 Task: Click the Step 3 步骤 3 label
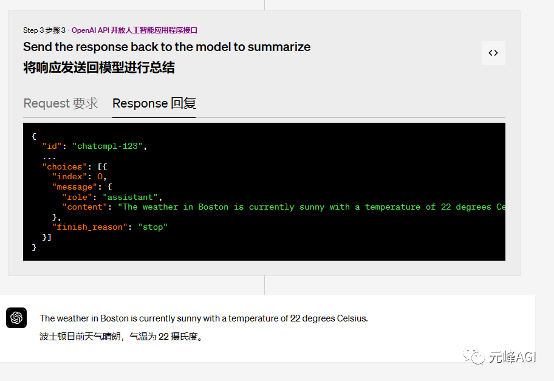44,30
